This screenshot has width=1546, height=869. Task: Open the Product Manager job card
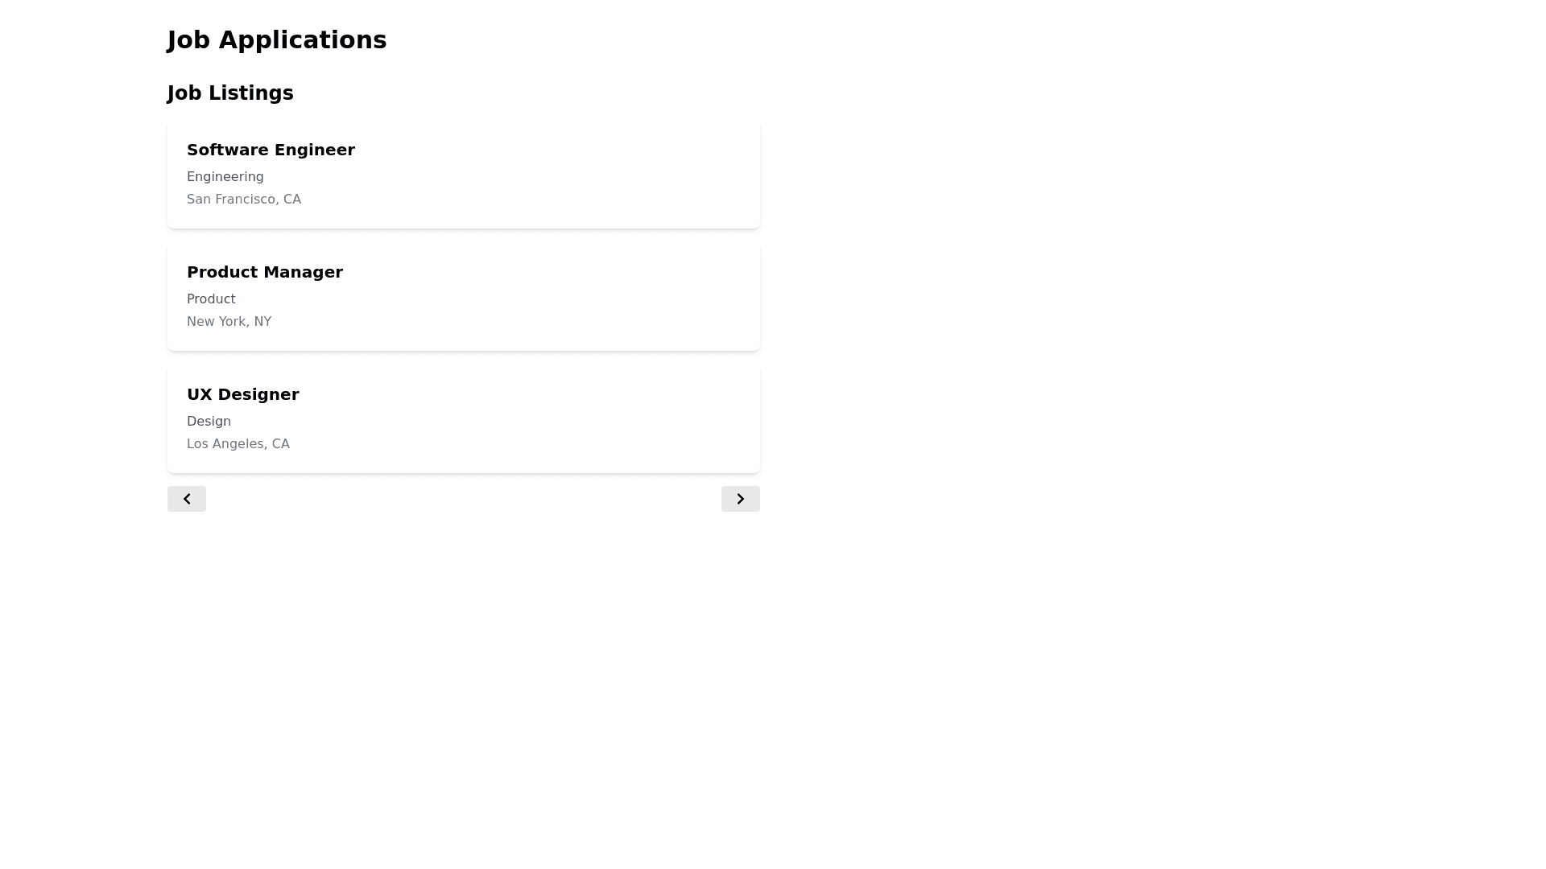pos(463,296)
